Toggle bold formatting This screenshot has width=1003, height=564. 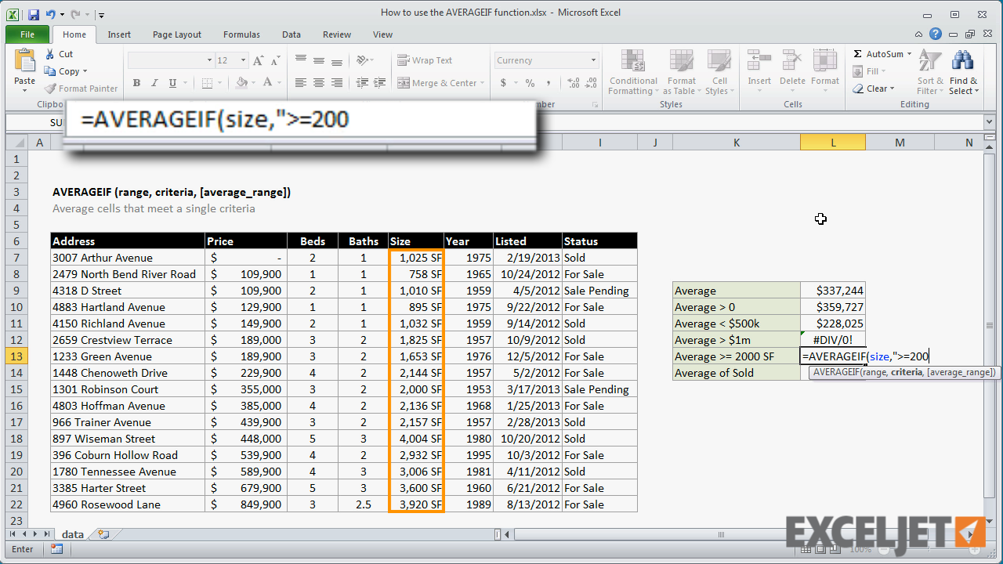click(136, 82)
